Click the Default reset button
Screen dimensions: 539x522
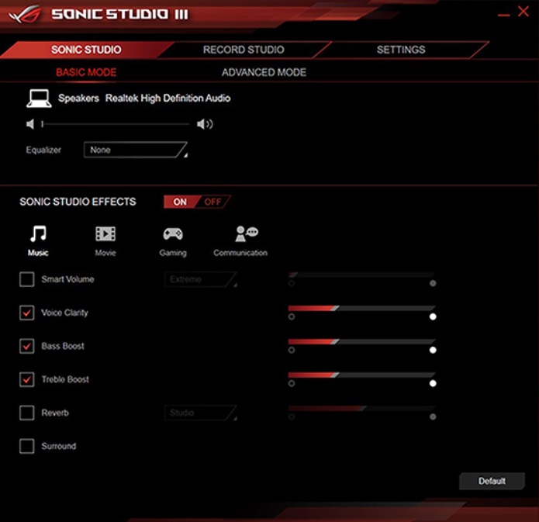pos(492,481)
